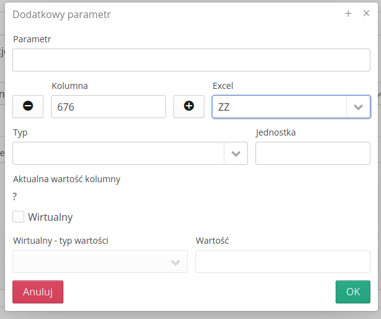Toggle the Wirtualny checkbox
381x319 pixels.
(19, 216)
